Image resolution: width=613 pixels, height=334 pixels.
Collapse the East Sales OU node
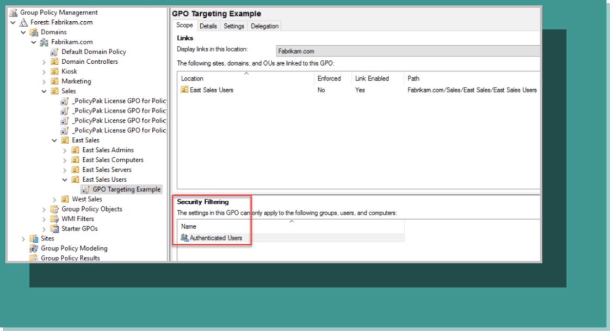pyautogui.click(x=54, y=140)
